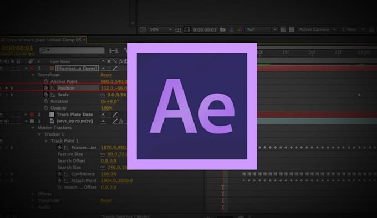Image resolution: width=377 pixels, height=218 pixels.
Task: Click Anchor Point value 960.0,540.0
Action: [114, 81]
